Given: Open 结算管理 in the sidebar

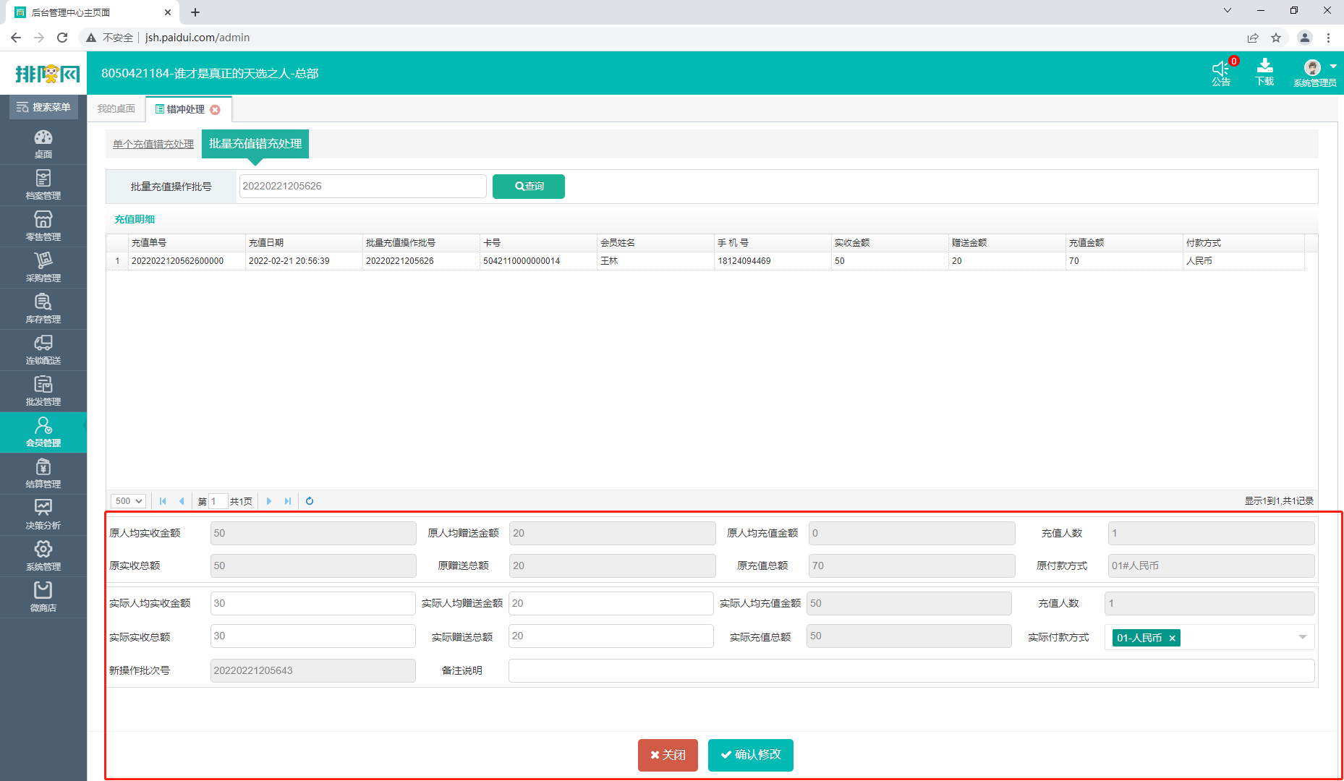Looking at the screenshot, I should point(43,474).
